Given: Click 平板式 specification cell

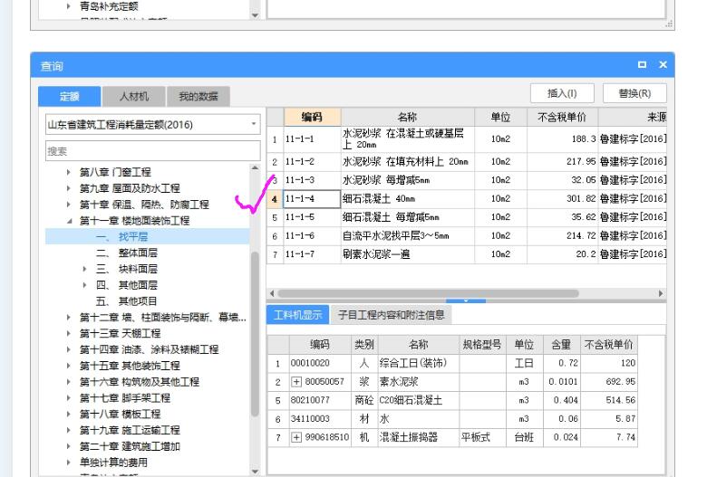Looking at the screenshot, I should (x=482, y=437).
